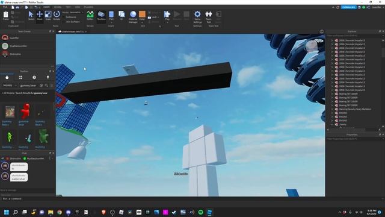Expand the Dancing Spooky Scary Skeleton model
Image resolution: width=385 pixels, height=217 pixels.
click(x=332, y=109)
